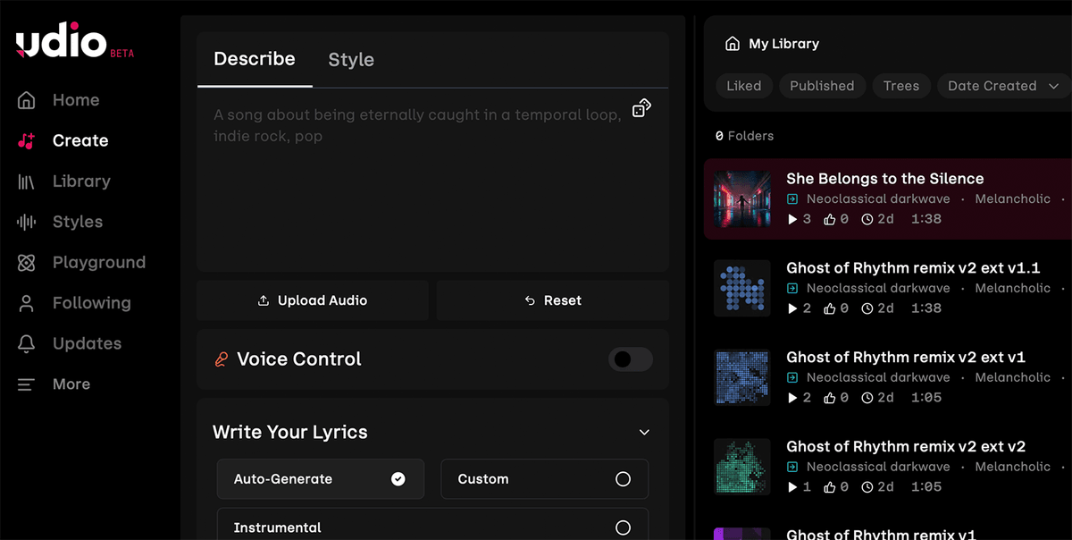Click the Upload Audio button

pos(312,300)
